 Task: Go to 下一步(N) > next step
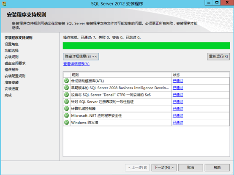[164, 167]
